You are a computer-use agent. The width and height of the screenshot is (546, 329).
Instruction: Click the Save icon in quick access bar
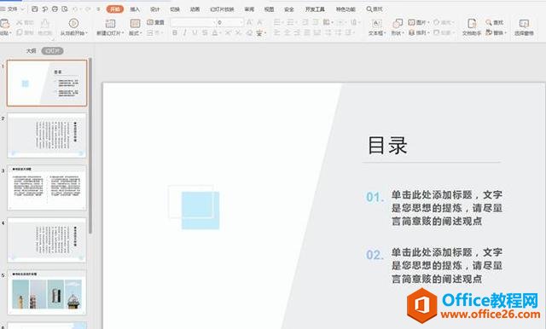(x=34, y=9)
